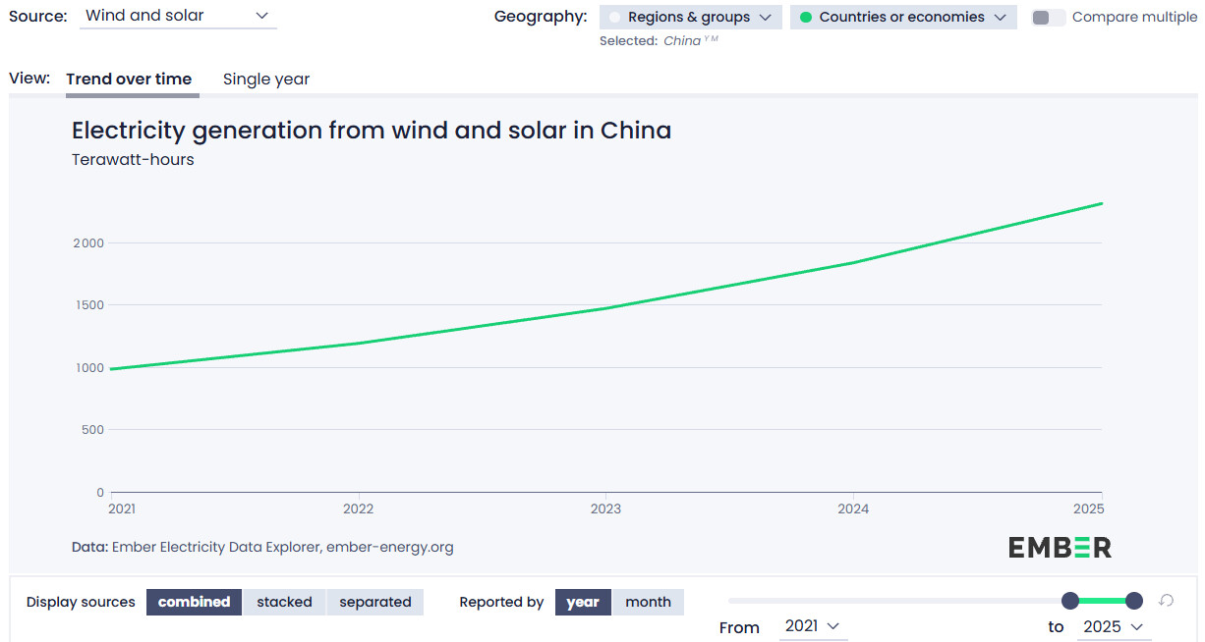Click the chevron beside the 2021 From year

(x=832, y=626)
